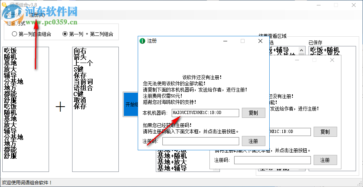
Task: Click the scroll-up arrow of the candidate results list
Action: [301, 50]
